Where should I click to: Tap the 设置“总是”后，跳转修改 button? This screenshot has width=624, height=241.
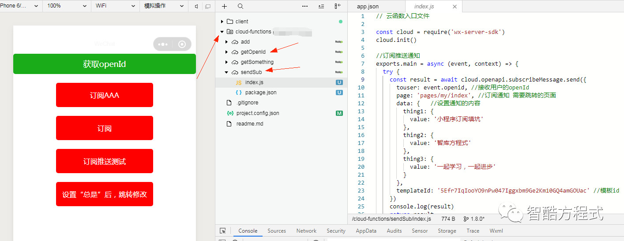[x=105, y=194]
